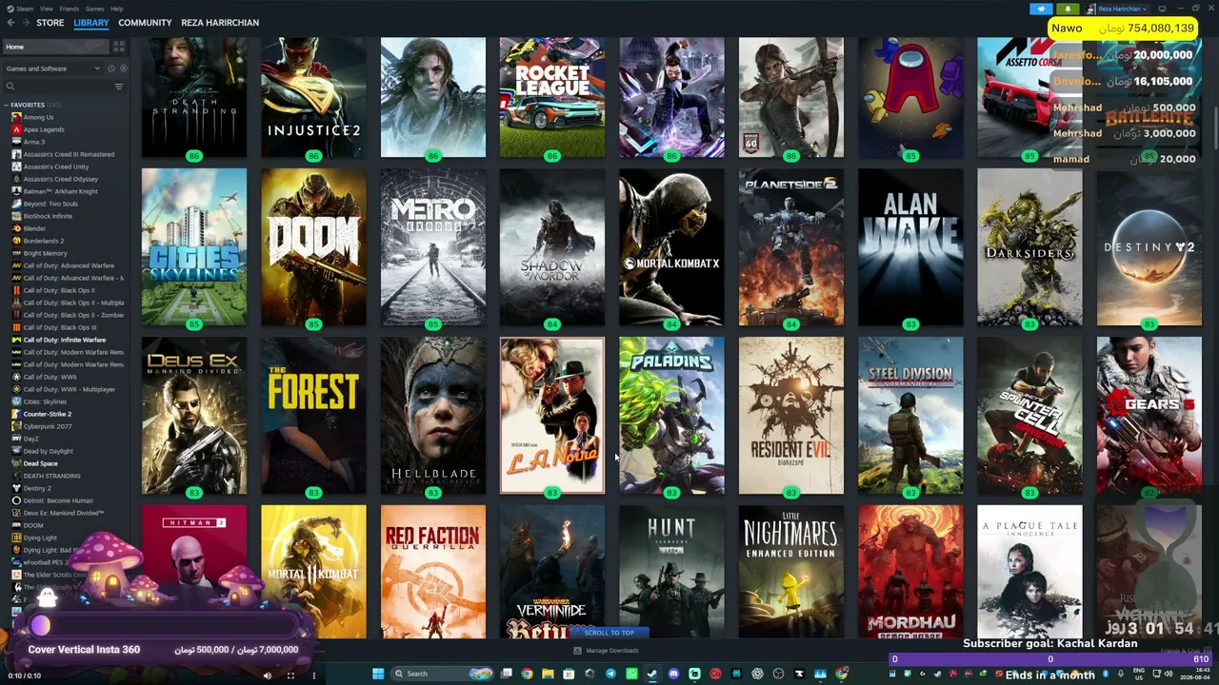Open the L.A. Noire game cover

point(552,416)
